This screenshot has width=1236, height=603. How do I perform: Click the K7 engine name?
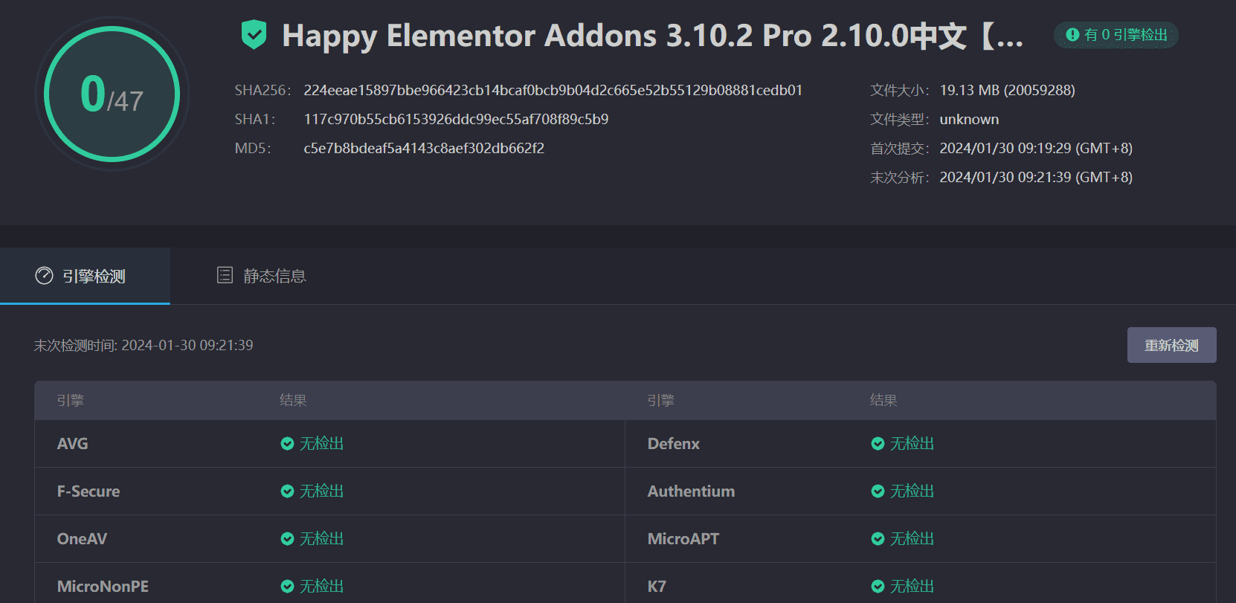(657, 586)
